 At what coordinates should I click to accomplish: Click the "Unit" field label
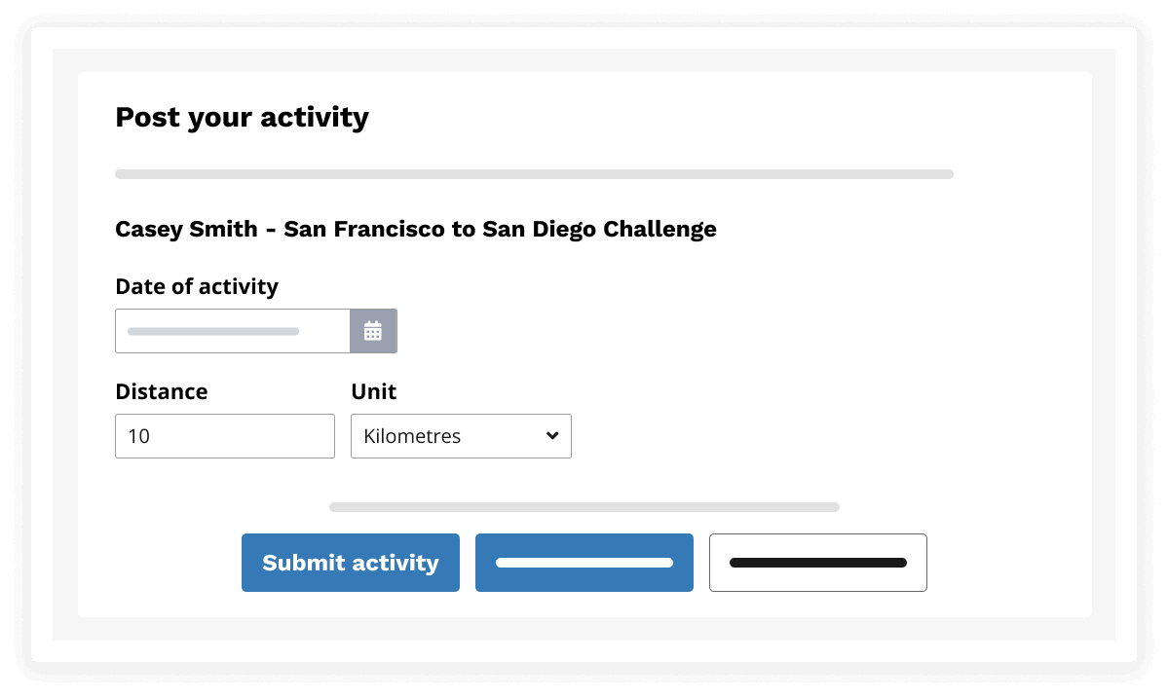point(374,391)
